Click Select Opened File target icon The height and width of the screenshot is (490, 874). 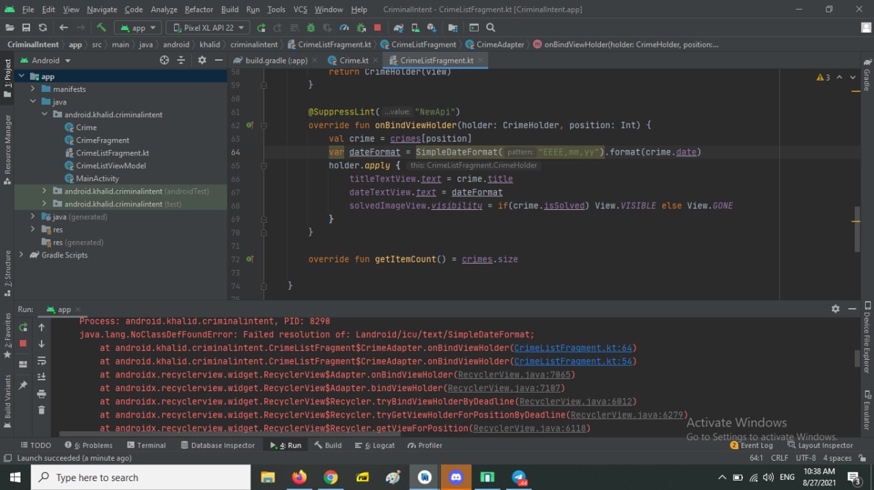(x=164, y=60)
